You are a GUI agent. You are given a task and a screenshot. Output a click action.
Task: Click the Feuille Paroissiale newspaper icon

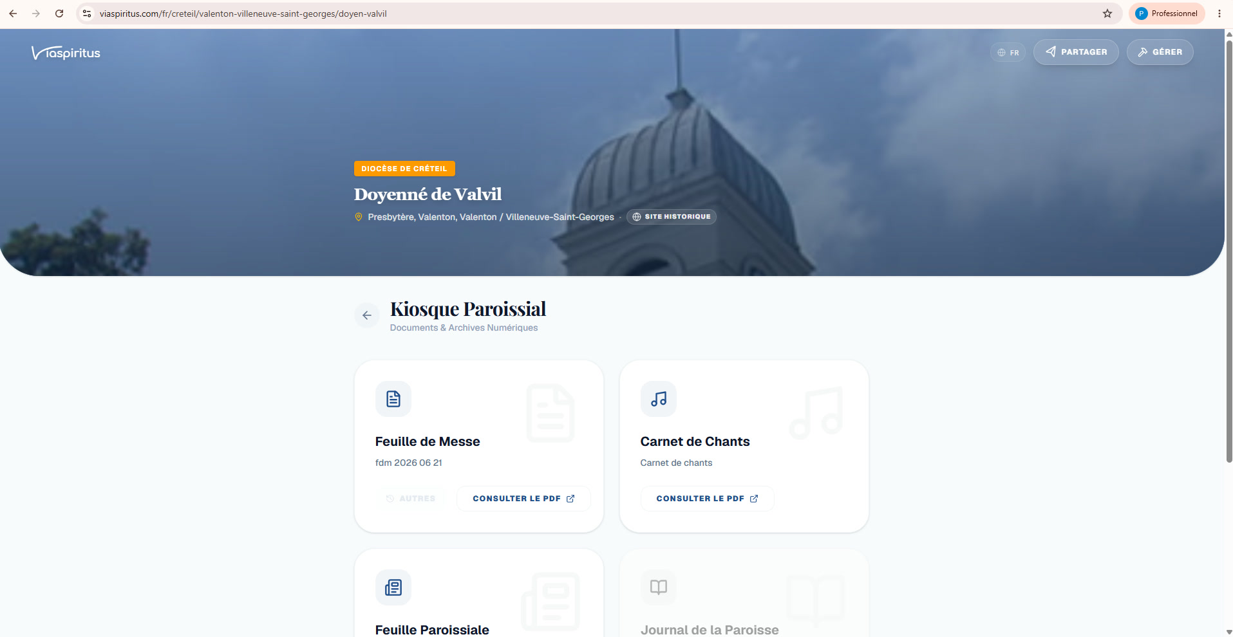393,587
